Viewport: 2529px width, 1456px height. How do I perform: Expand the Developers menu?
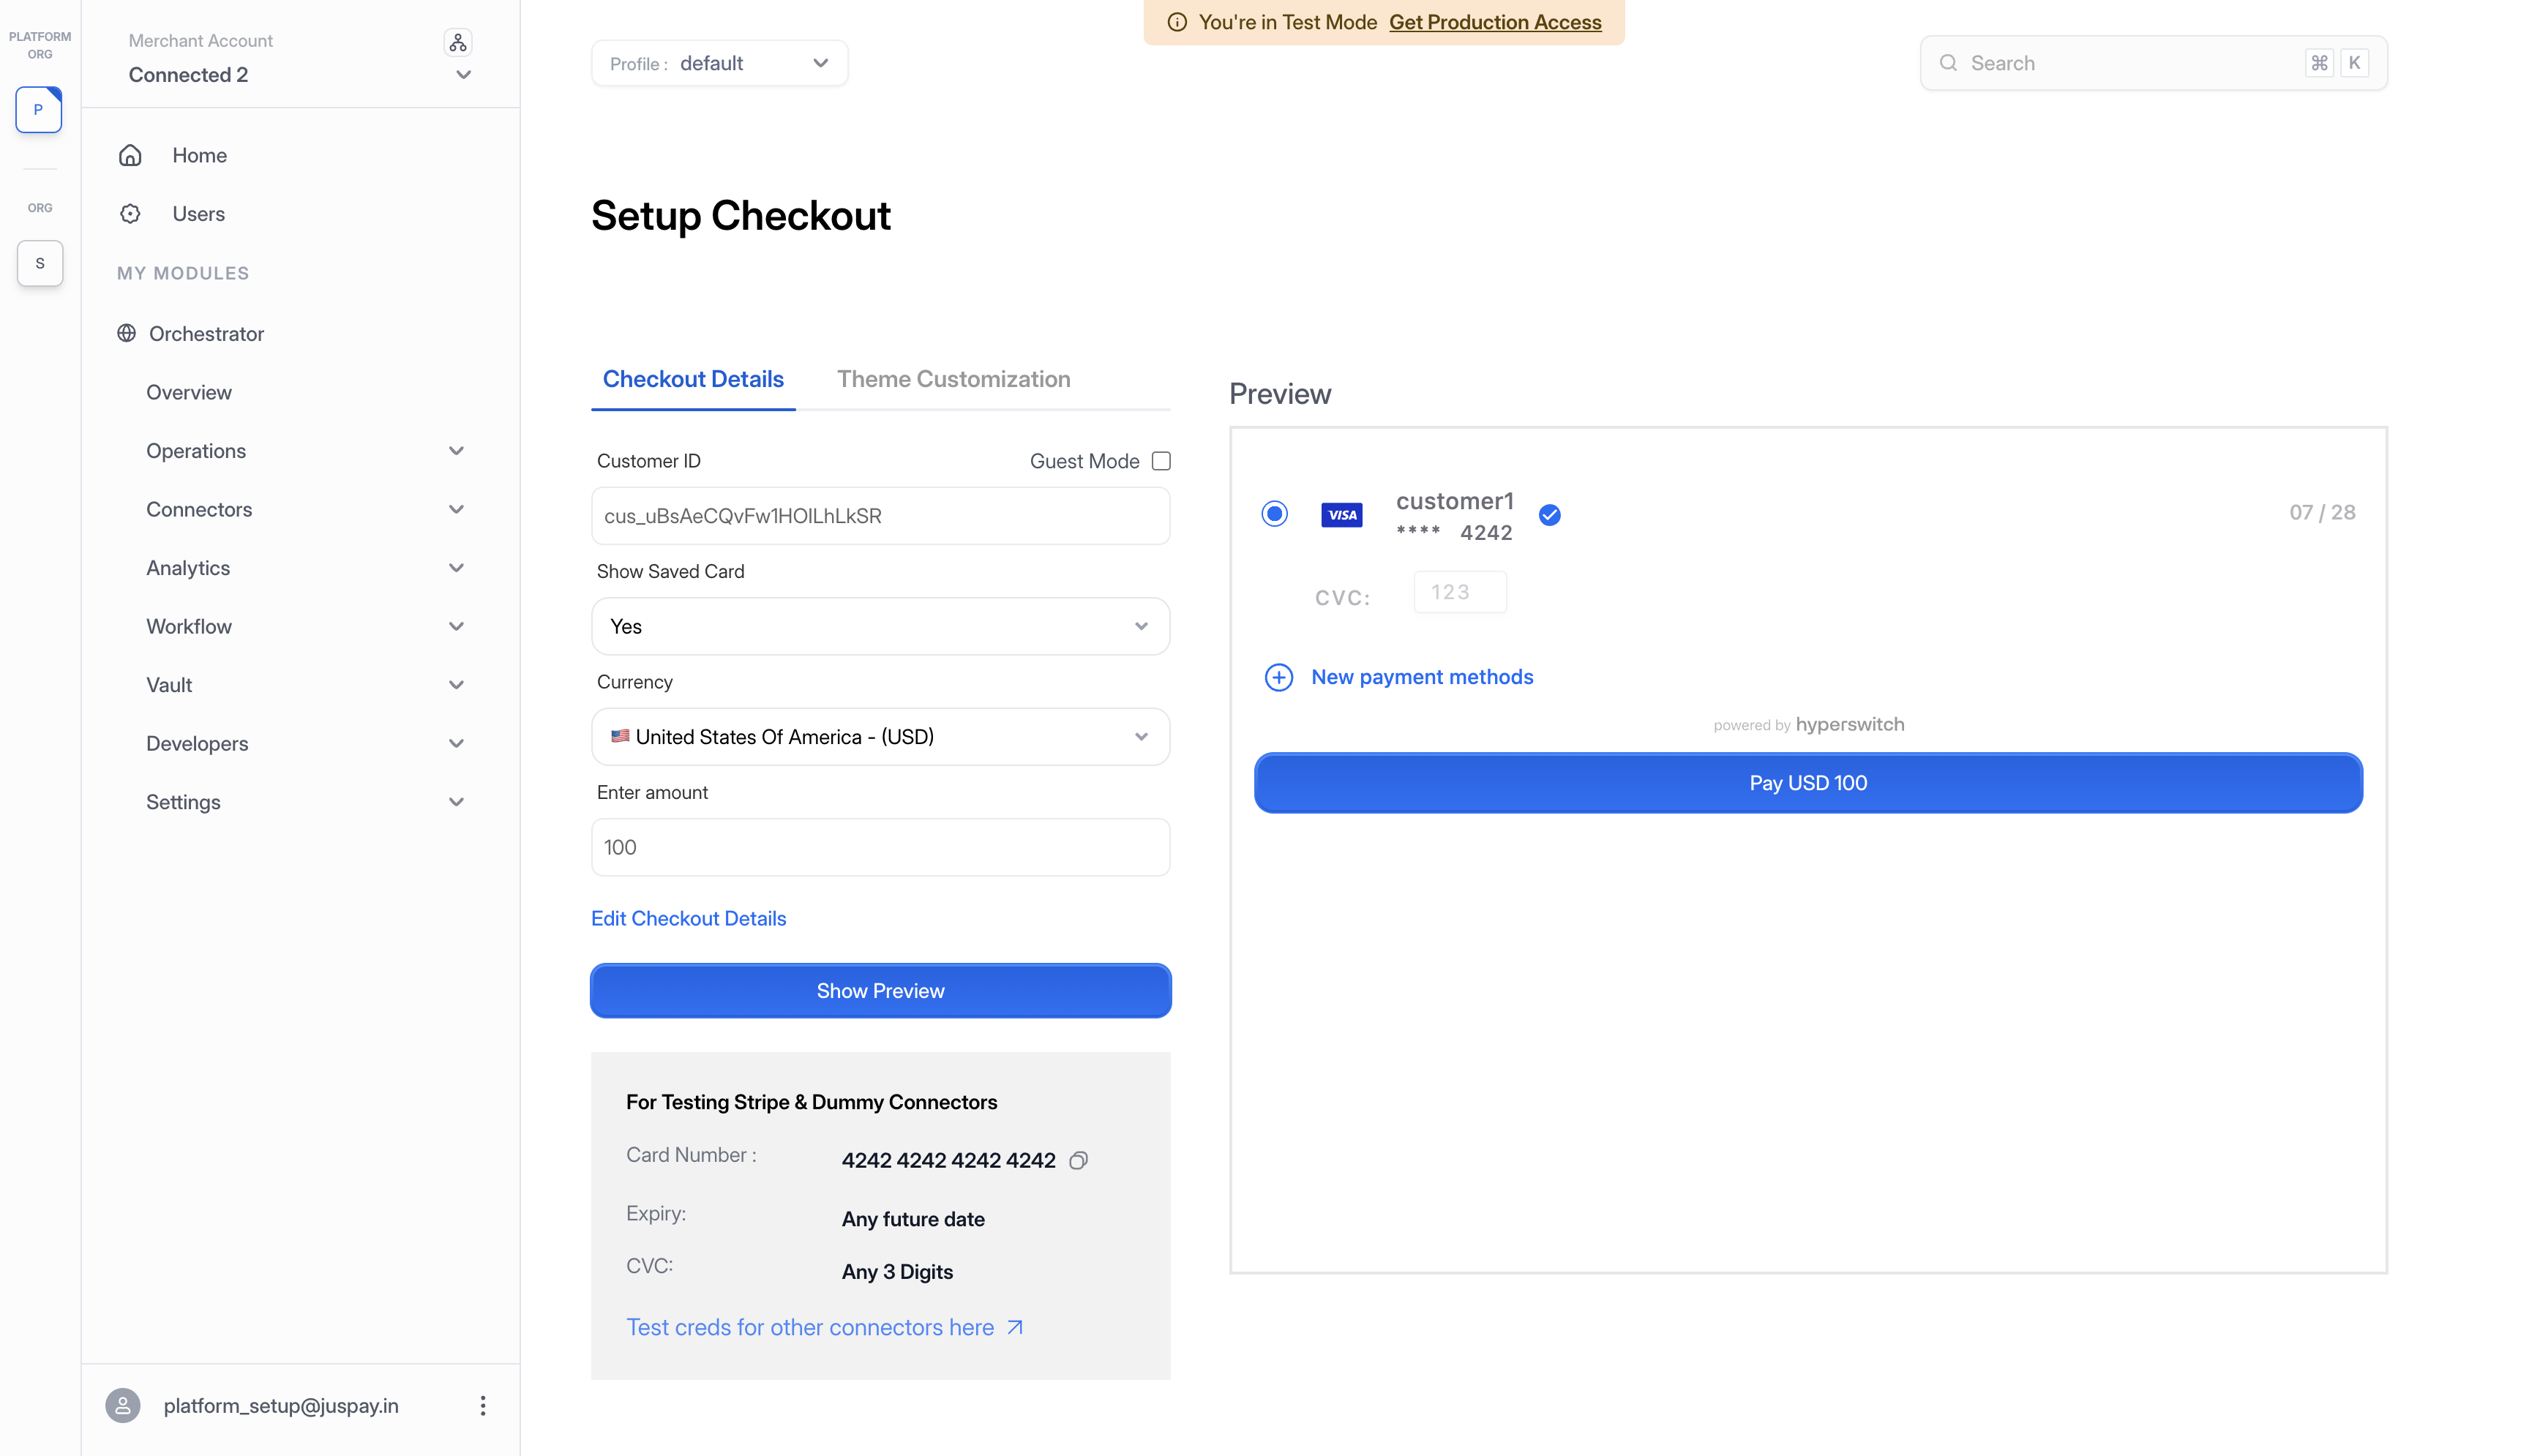point(456,743)
